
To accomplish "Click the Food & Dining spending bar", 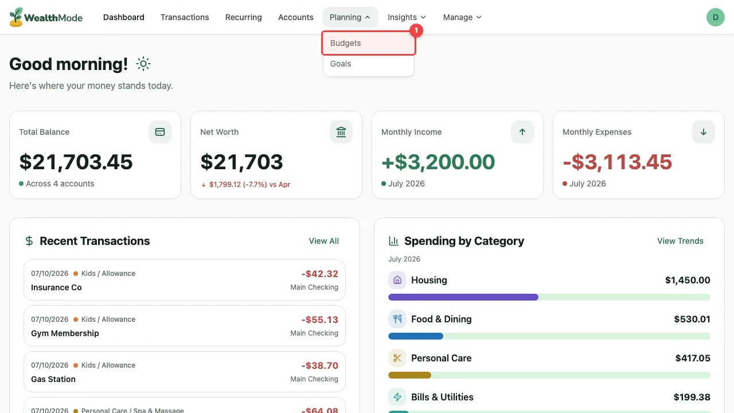I will point(549,336).
